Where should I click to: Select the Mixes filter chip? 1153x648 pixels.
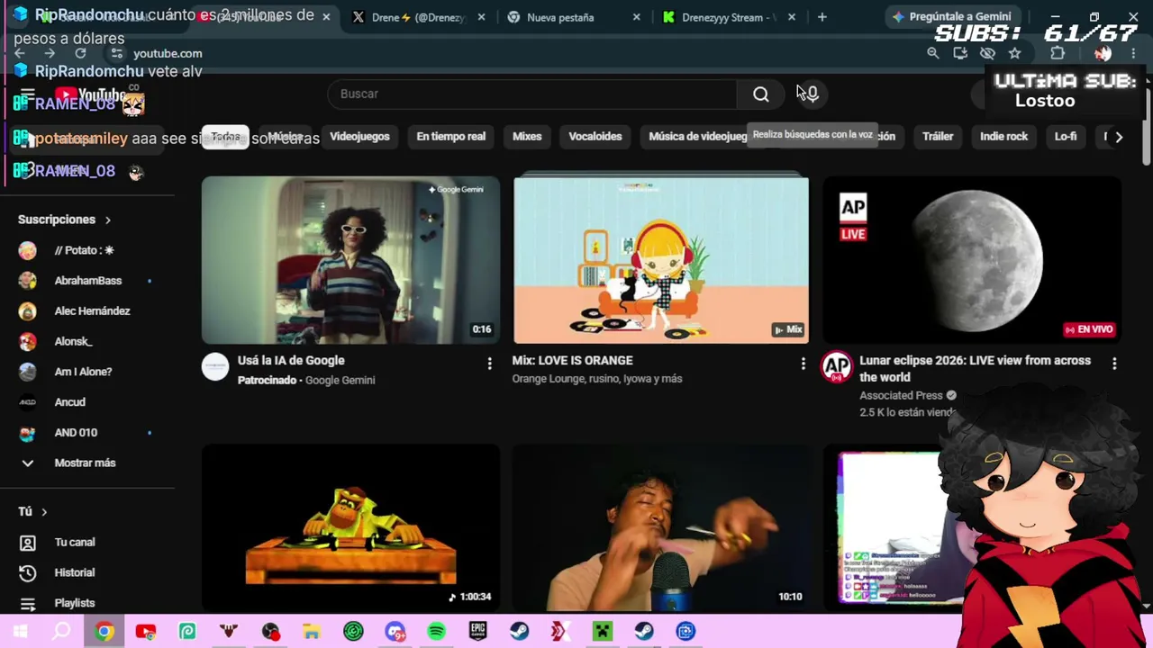pyautogui.click(x=527, y=137)
